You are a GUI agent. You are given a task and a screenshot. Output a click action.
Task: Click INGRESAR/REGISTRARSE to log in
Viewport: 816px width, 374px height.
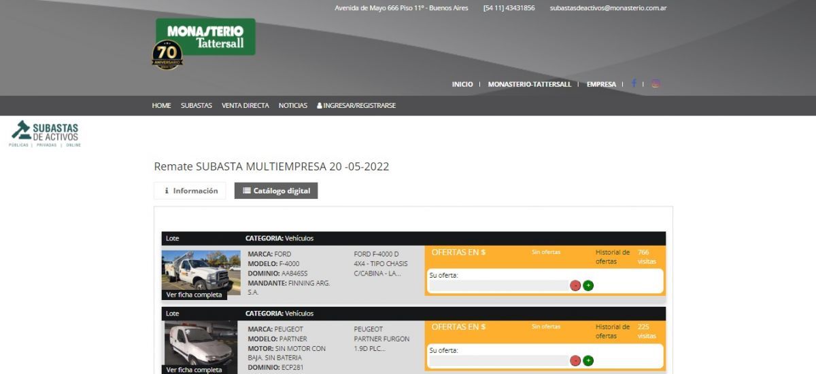[x=356, y=106]
